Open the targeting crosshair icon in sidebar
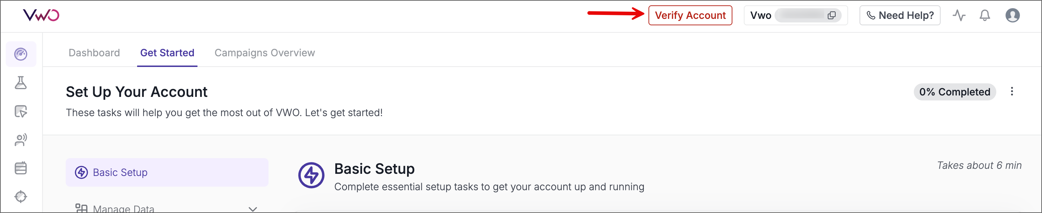This screenshot has width=1042, height=213. tap(21, 197)
